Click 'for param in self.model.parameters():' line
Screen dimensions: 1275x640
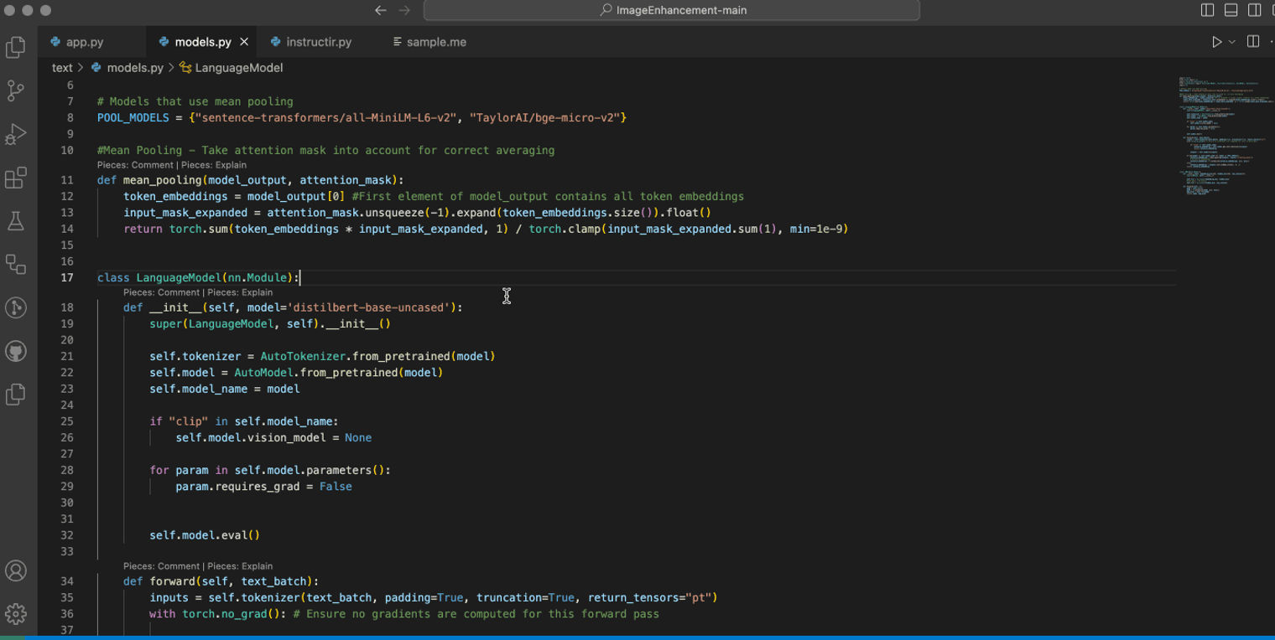click(x=270, y=471)
